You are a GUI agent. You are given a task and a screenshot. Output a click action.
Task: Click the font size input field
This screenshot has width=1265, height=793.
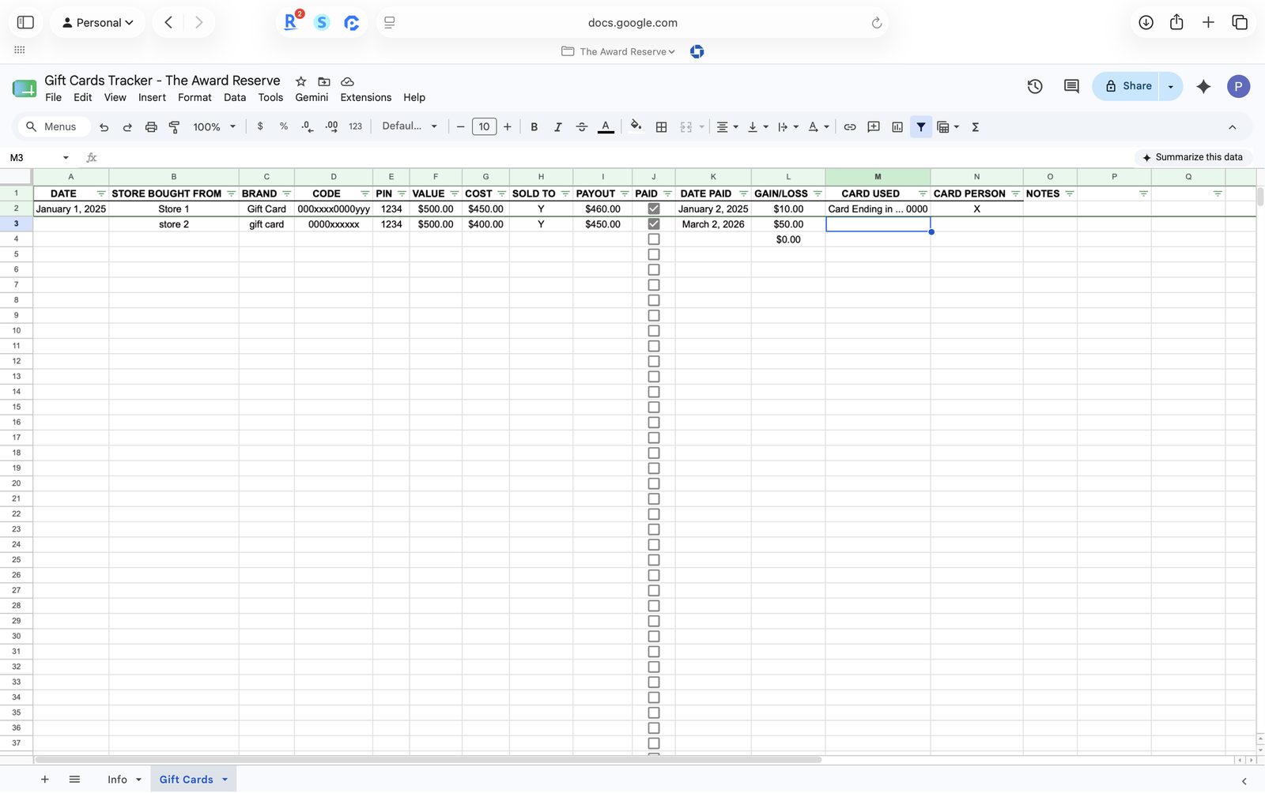coord(484,127)
